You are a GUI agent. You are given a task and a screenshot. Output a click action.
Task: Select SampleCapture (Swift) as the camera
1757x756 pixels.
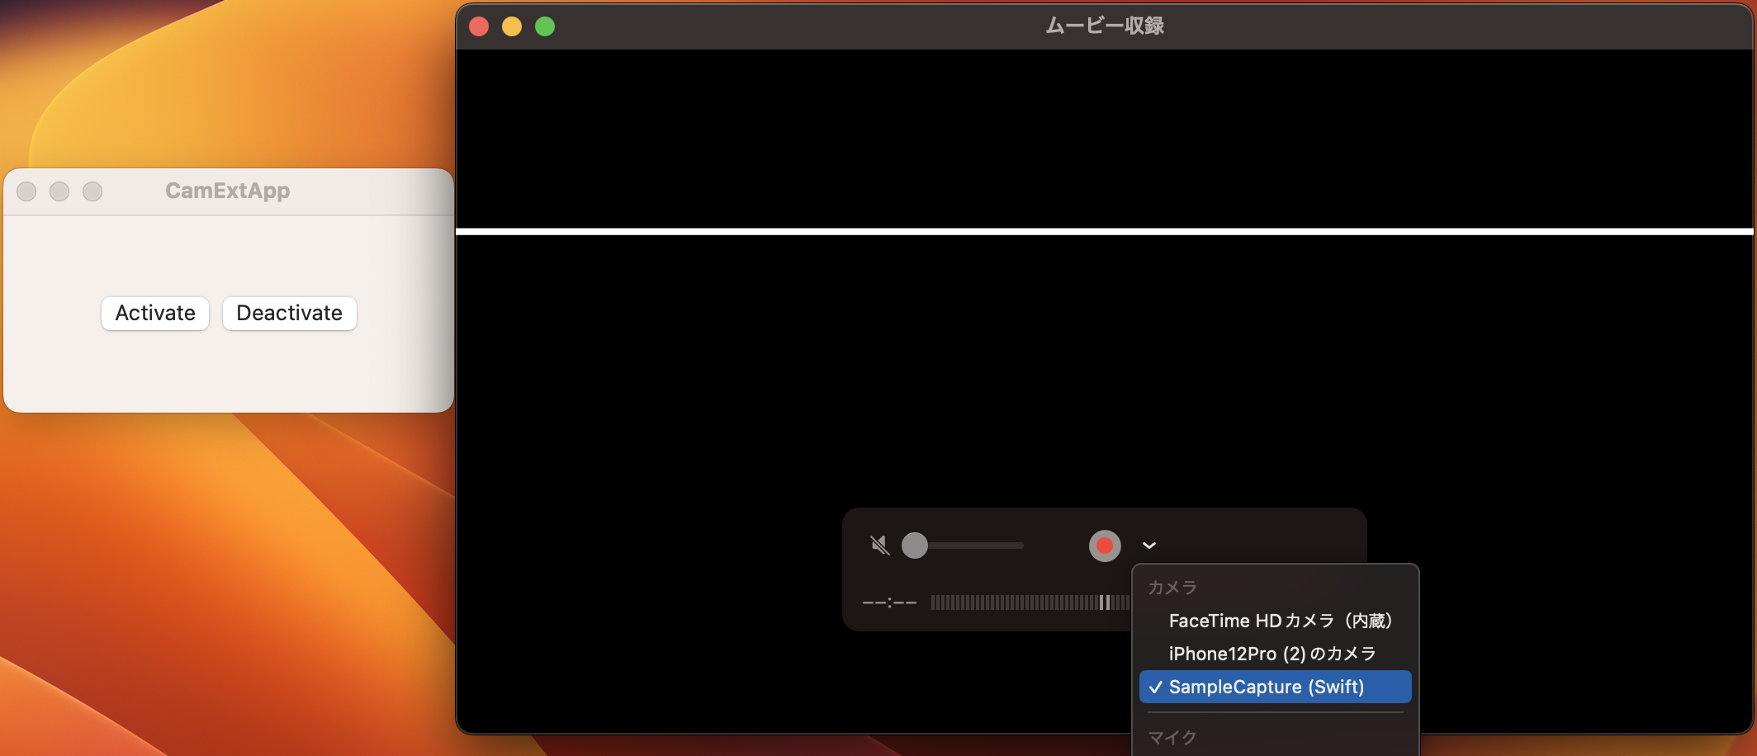click(1267, 687)
